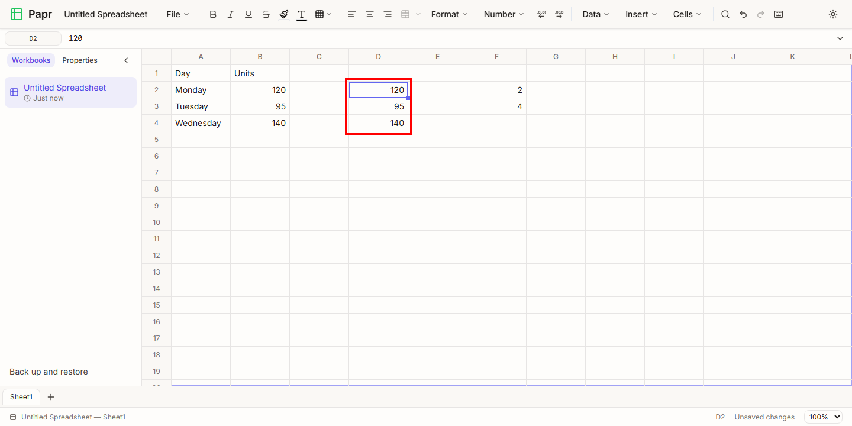Viewport: 852px width, 426px height.
Task: Select the Sheet1 tab
Action: point(21,397)
